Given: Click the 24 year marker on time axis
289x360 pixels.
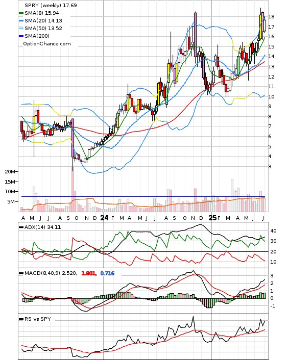Looking at the screenshot, I should 104,218.
